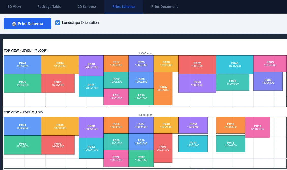Switch to the 3D View tab
Viewport: 287px width, 170px height.
pos(14,7)
